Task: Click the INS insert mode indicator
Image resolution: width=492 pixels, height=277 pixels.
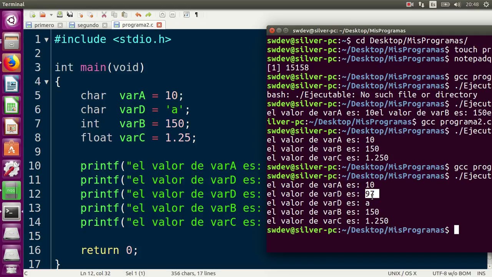Action: pos(481,273)
